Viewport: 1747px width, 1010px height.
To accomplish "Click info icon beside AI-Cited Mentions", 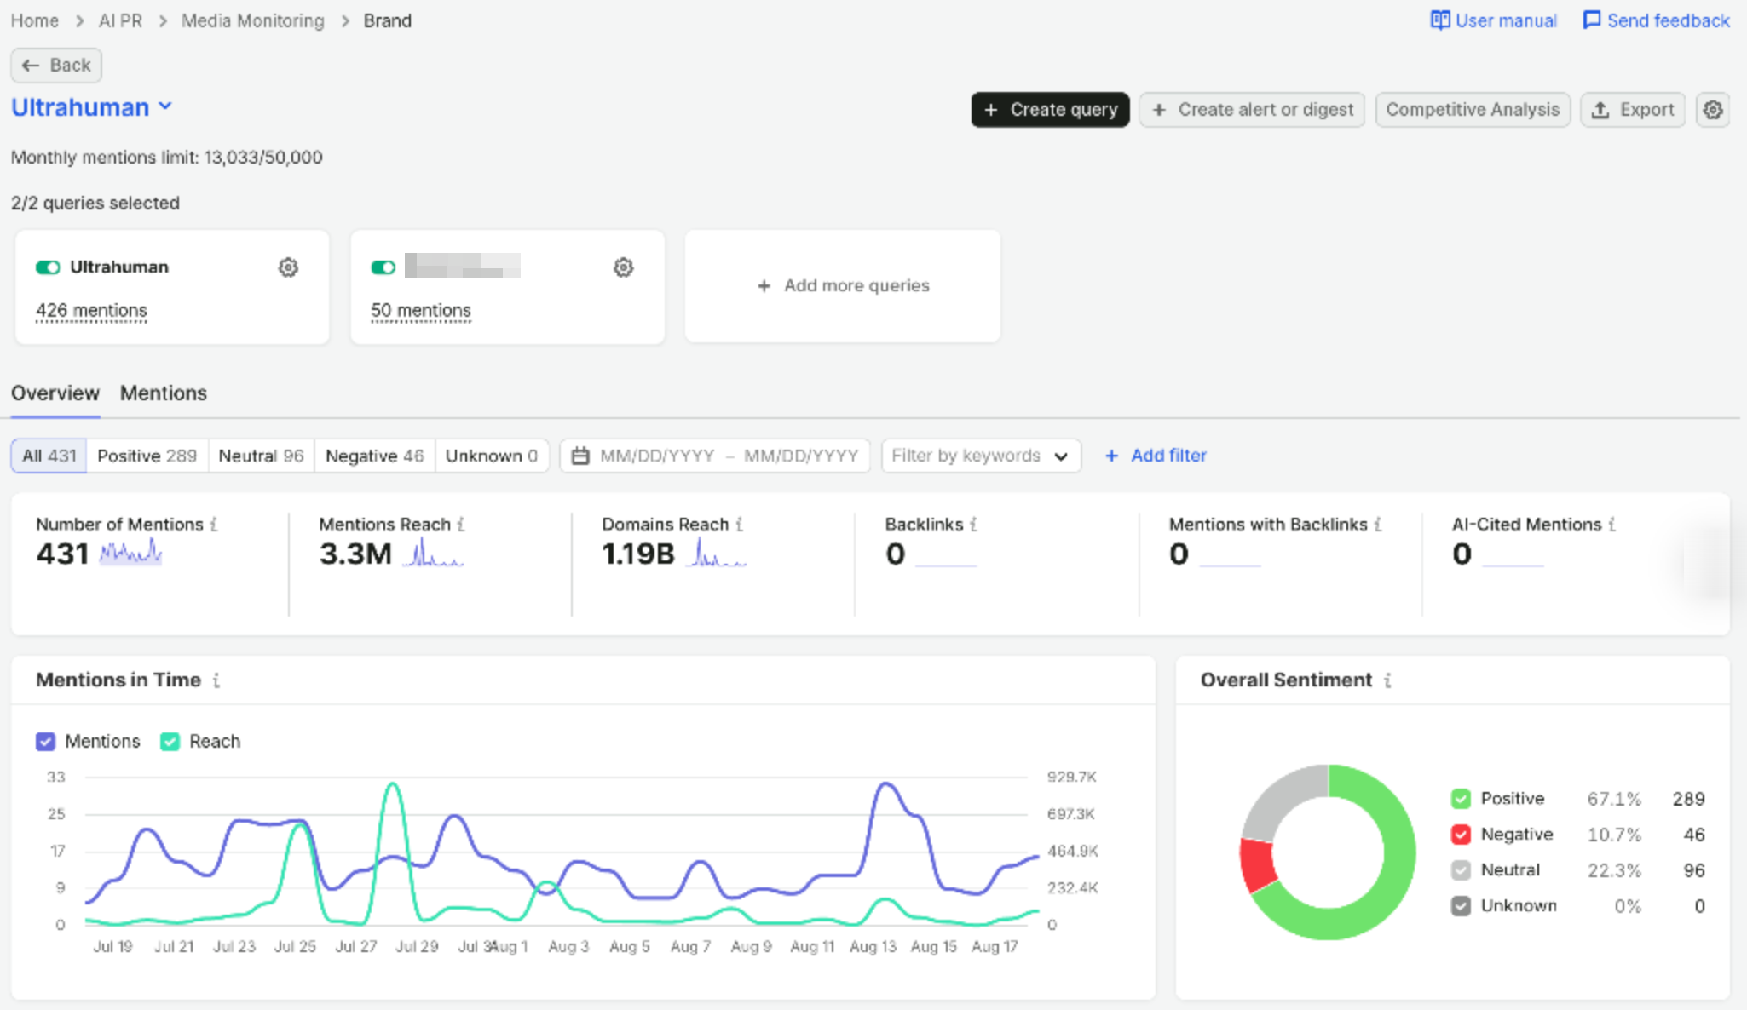I will pyautogui.click(x=1612, y=525).
